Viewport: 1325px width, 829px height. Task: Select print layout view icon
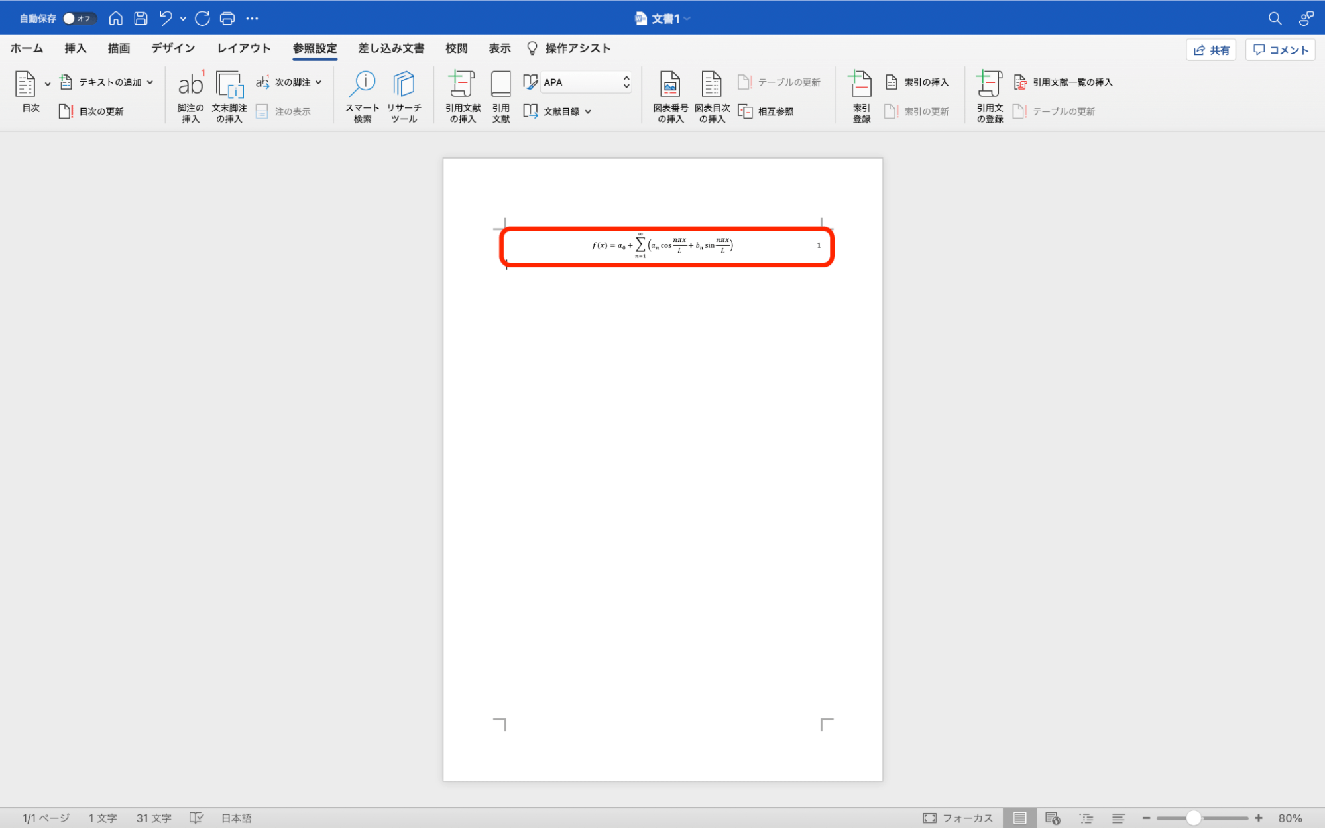coord(1019,818)
